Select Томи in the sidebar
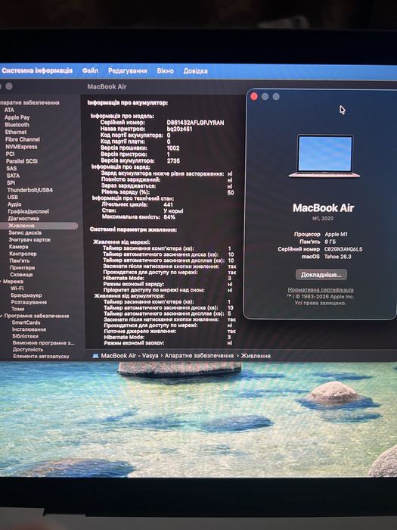The width and height of the screenshot is (397, 530). 18,309
